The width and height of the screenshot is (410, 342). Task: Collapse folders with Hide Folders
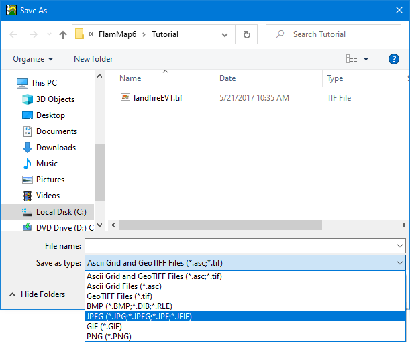click(37, 294)
